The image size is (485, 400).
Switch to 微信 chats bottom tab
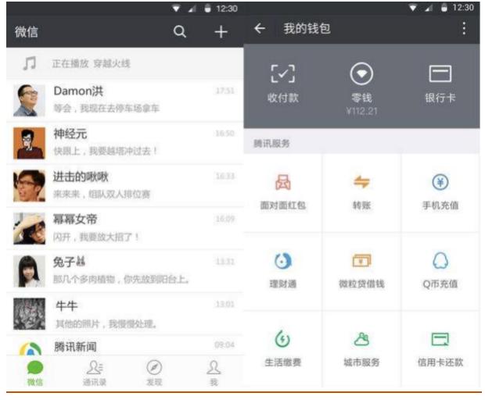(35, 373)
